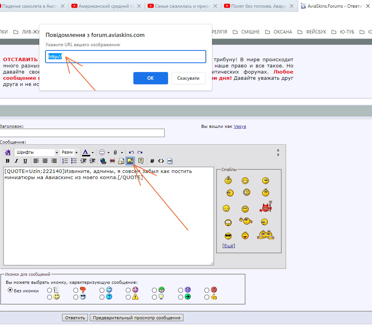372x327 pixels.
Task: Wrap selection in CODE tags (# icon)
Action: [152, 161]
